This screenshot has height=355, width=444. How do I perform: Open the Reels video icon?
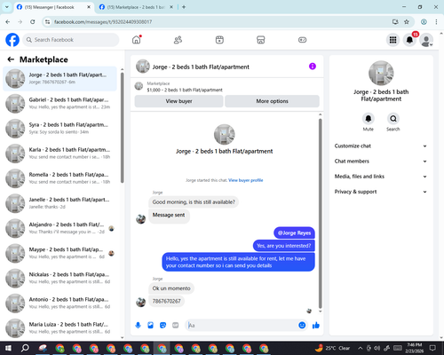(219, 40)
